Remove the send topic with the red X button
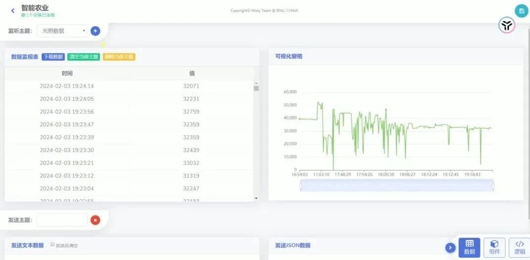This screenshot has height=260, width=530. 95,220
